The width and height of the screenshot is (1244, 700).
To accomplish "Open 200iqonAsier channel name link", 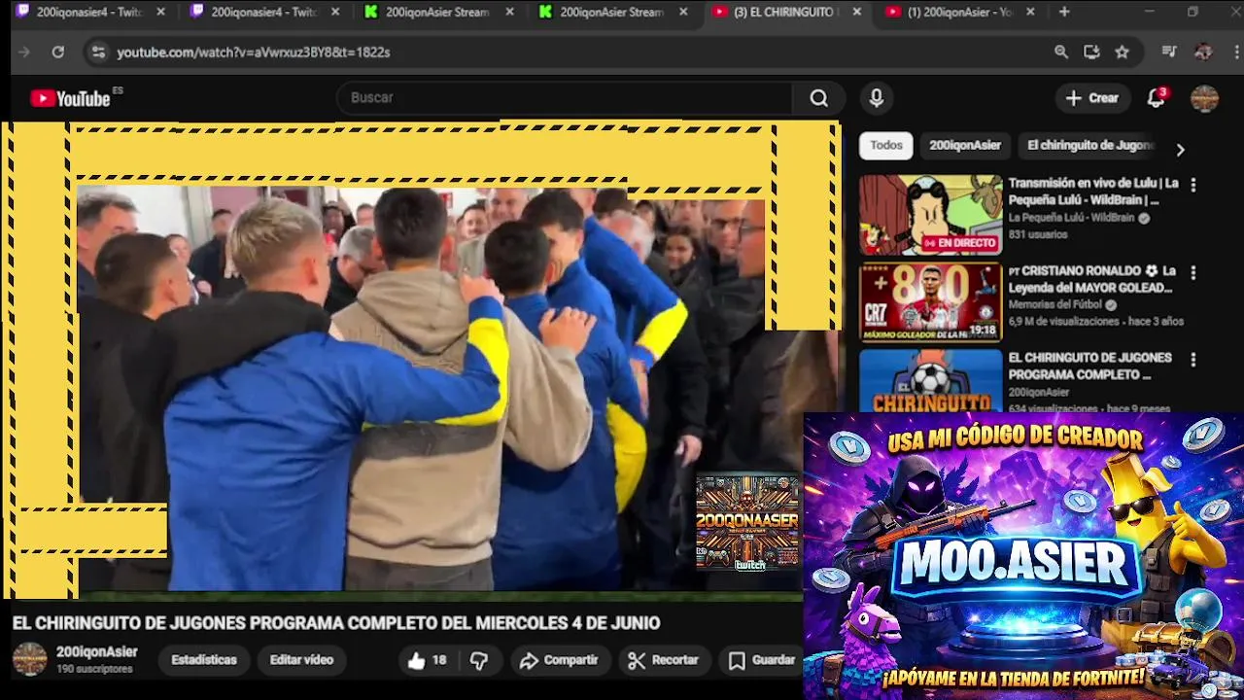I will 97,652.
